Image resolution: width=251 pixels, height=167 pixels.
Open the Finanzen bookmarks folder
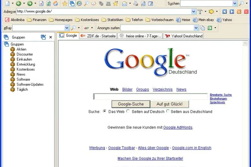point(37,20)
